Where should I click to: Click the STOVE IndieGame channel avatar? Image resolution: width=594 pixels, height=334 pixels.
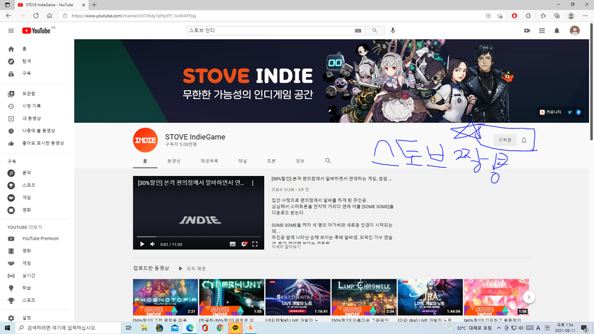click(145, 140)
